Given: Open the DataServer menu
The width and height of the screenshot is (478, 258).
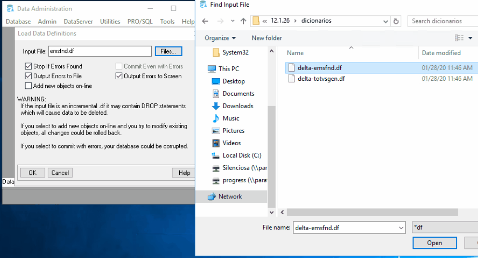Looking at the screenshot, I should pyautogui.click(x=78, y=22).
